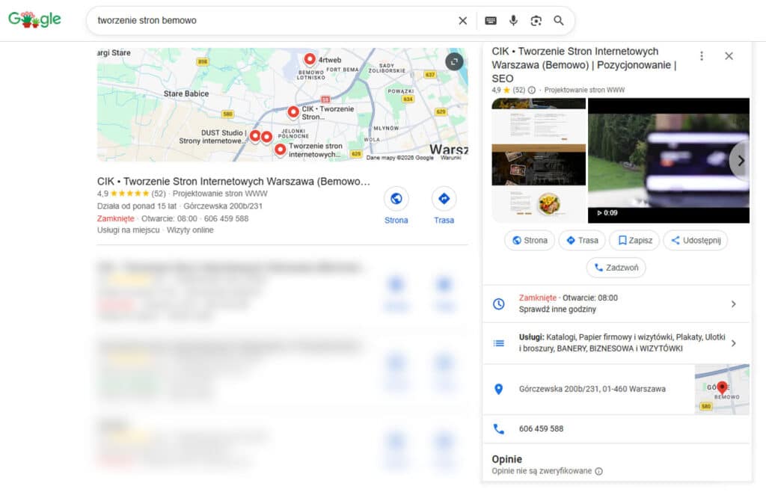766x495 pixels.
Task: Open the mini map thumbnail for Górczewska
Action: (x=722, y=389)
